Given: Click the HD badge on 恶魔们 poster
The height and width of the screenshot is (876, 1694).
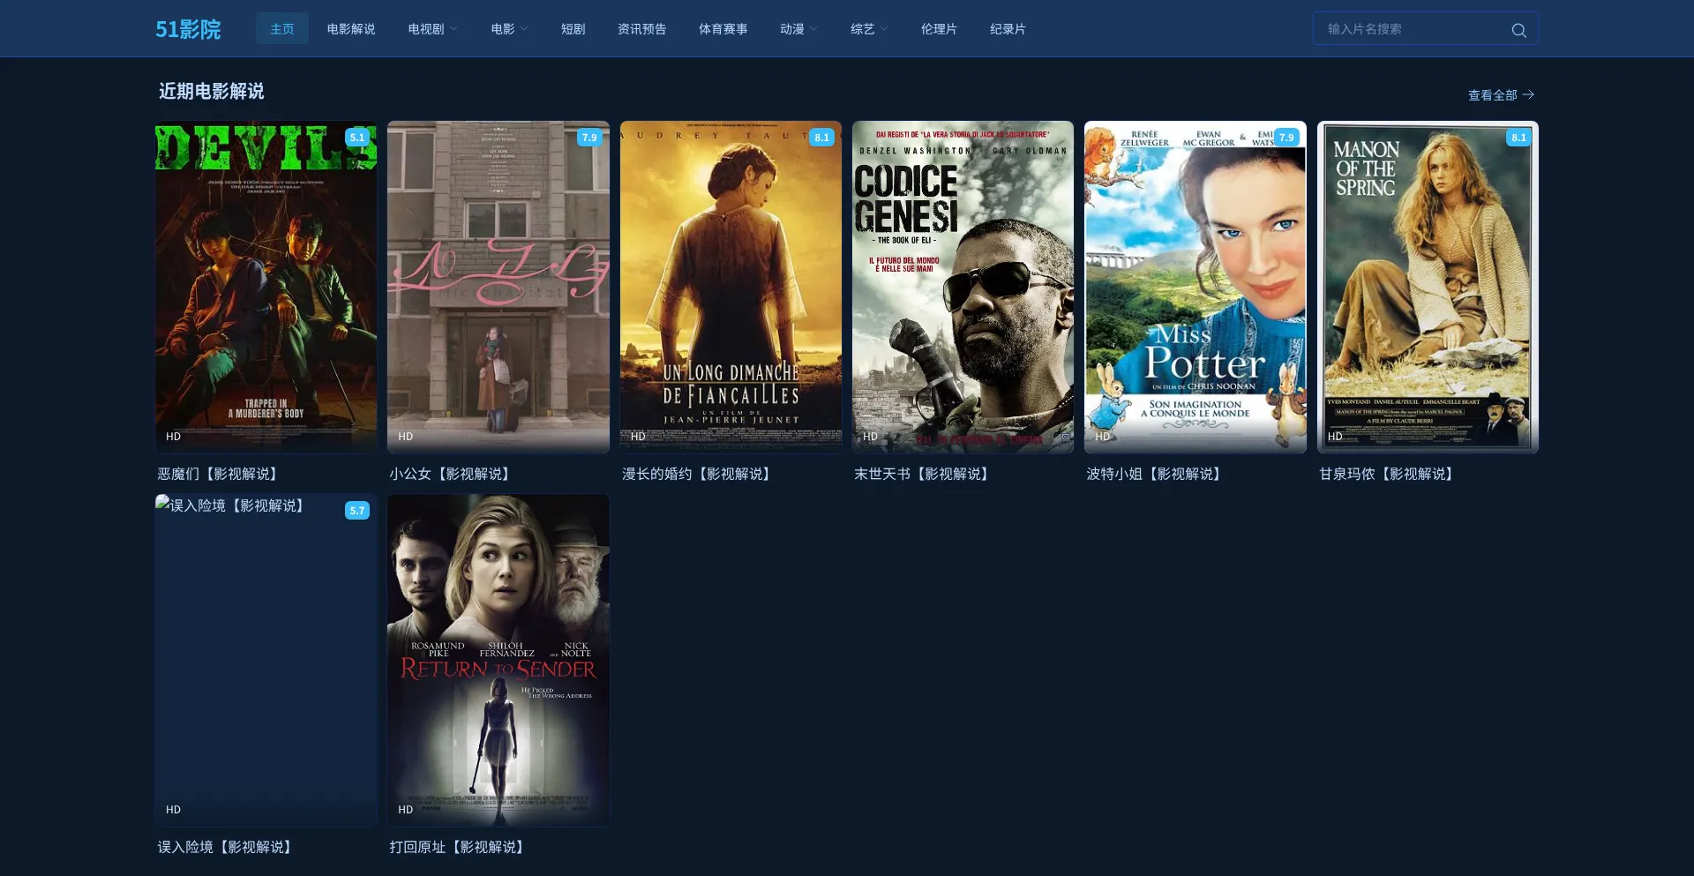Looking at the screenshot, I should [174, 437].
